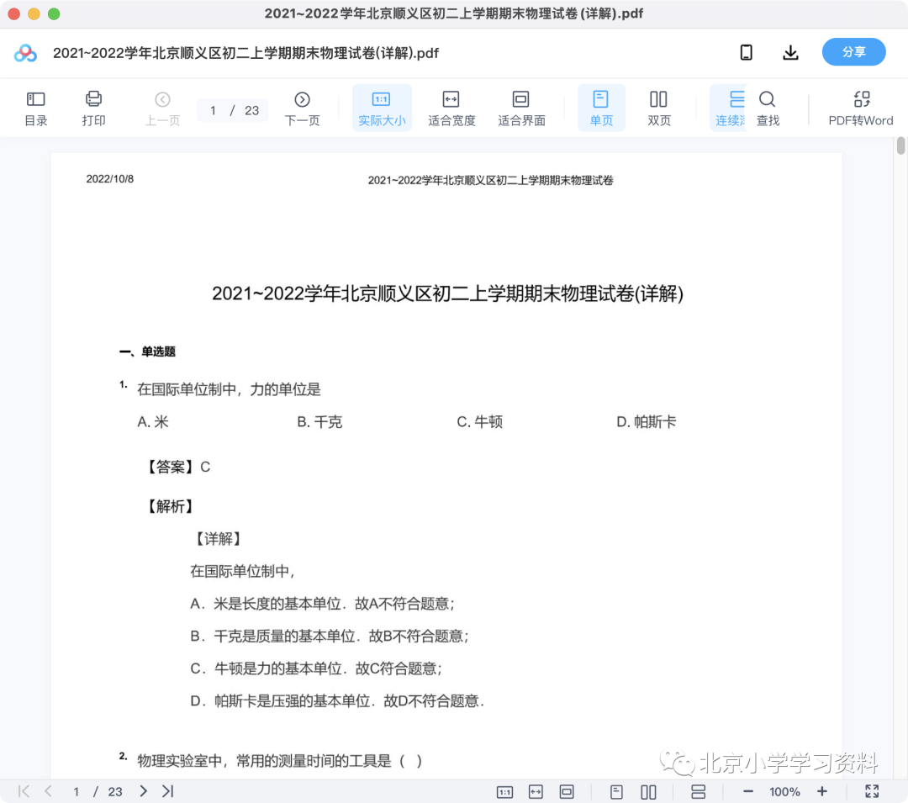Click bottom bar previous page chevron
The width and height of the screenshot is (908, 803).
(x=49, y=791)
